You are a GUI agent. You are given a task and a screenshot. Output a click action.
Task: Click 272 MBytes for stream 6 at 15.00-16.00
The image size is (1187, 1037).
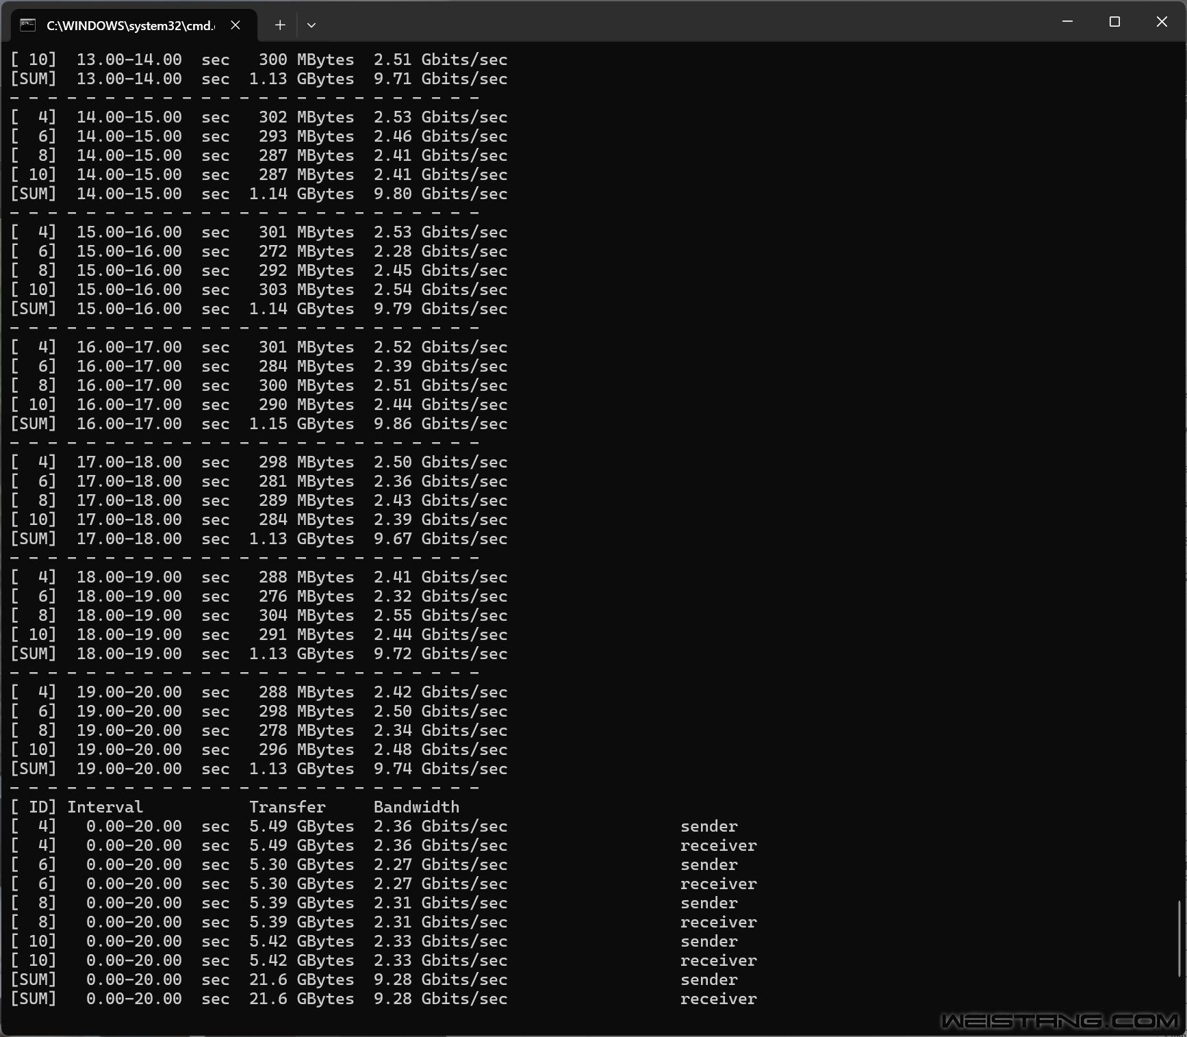pyautogui.click(x=307, y=251)
